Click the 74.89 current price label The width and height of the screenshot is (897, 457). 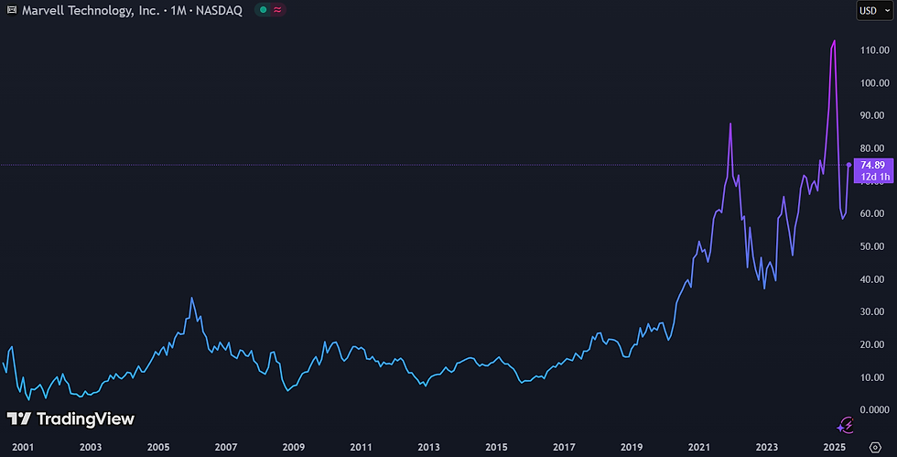point(873,165)
